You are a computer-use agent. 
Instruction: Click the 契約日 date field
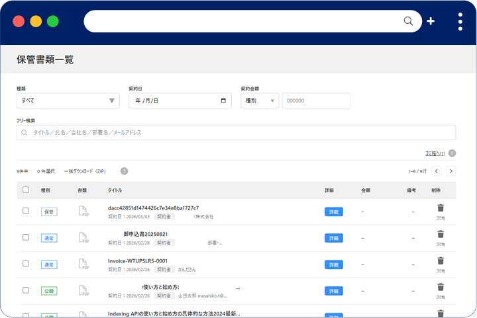coord(180,100)
